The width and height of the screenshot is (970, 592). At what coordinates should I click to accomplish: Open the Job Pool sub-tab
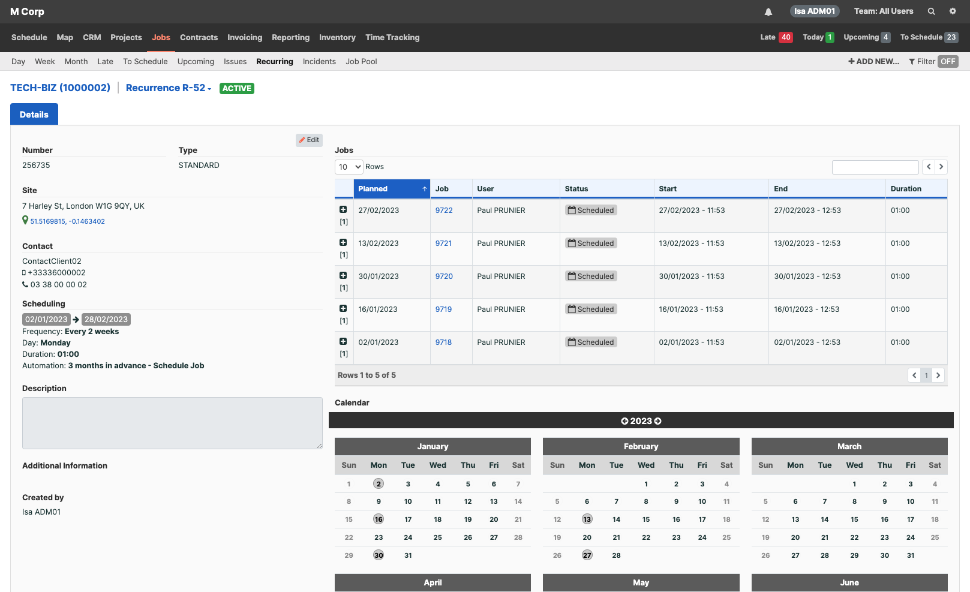tap(361, 62)
